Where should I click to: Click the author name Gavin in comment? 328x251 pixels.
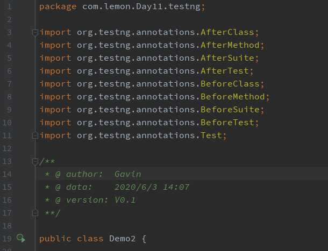click(127, 174)
